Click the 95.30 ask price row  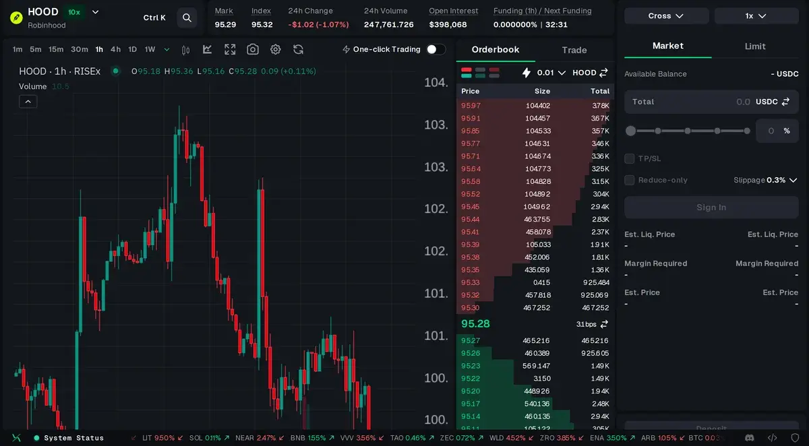(x=535, y=308)
